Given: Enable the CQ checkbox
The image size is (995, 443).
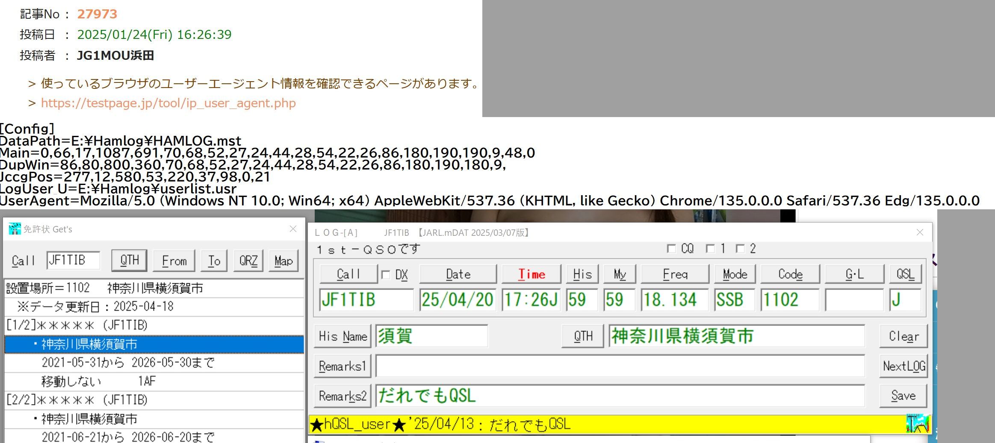Looking at the screenshot, I should click(671, 249).
